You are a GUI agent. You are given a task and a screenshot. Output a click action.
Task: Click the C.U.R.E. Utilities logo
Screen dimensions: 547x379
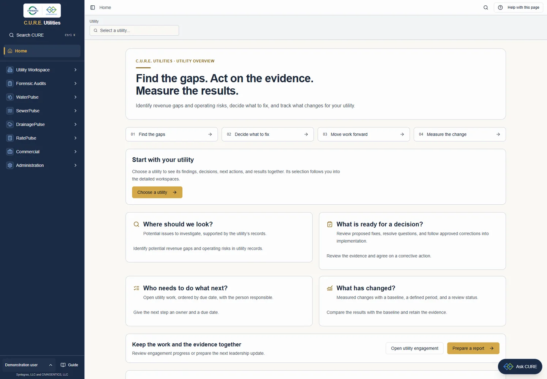(42, 11)
